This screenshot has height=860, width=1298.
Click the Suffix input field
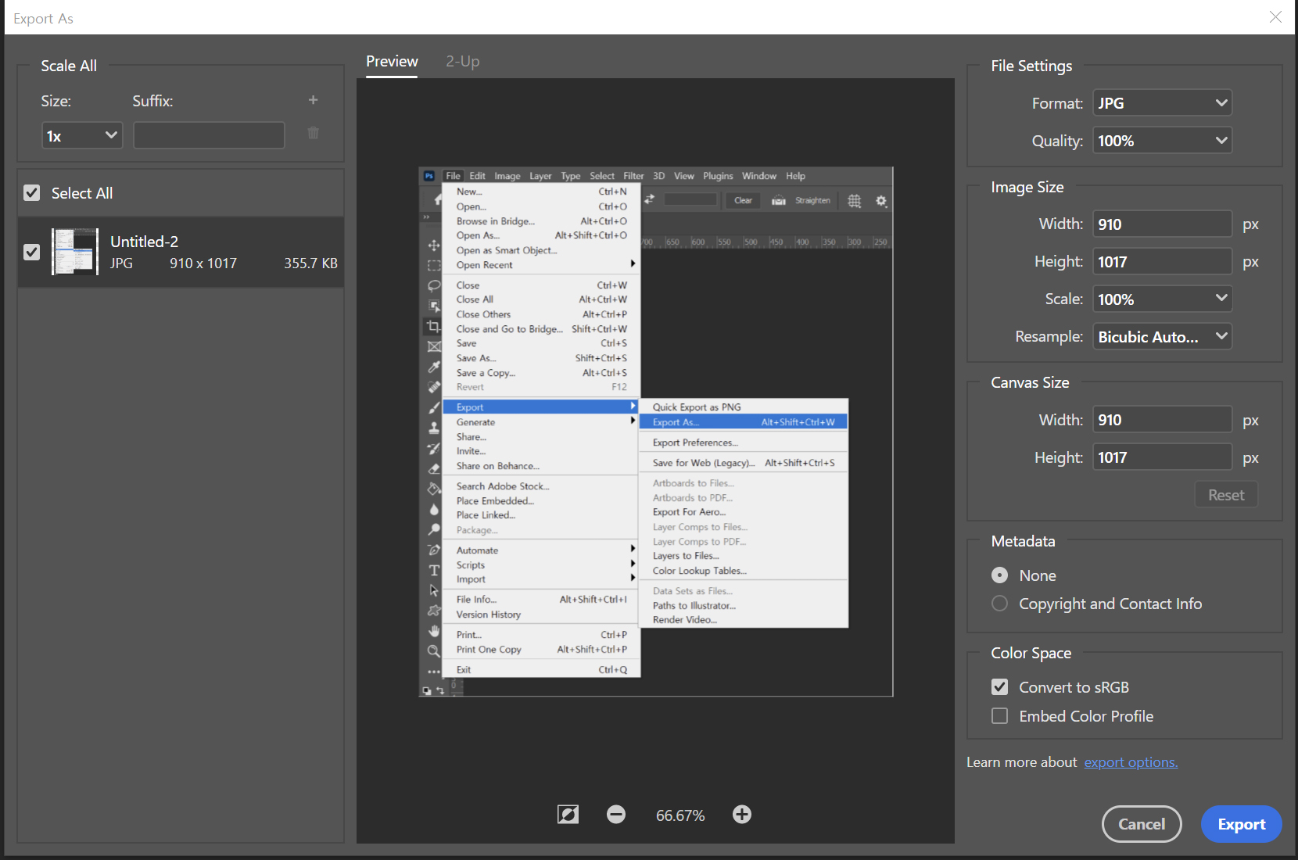tap(209, 136)
